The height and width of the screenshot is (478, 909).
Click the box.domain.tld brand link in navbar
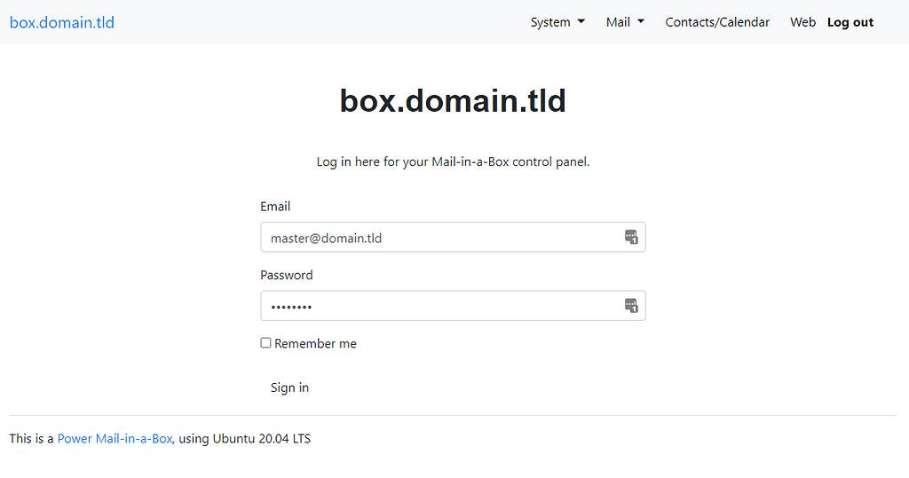pos(62,22)
